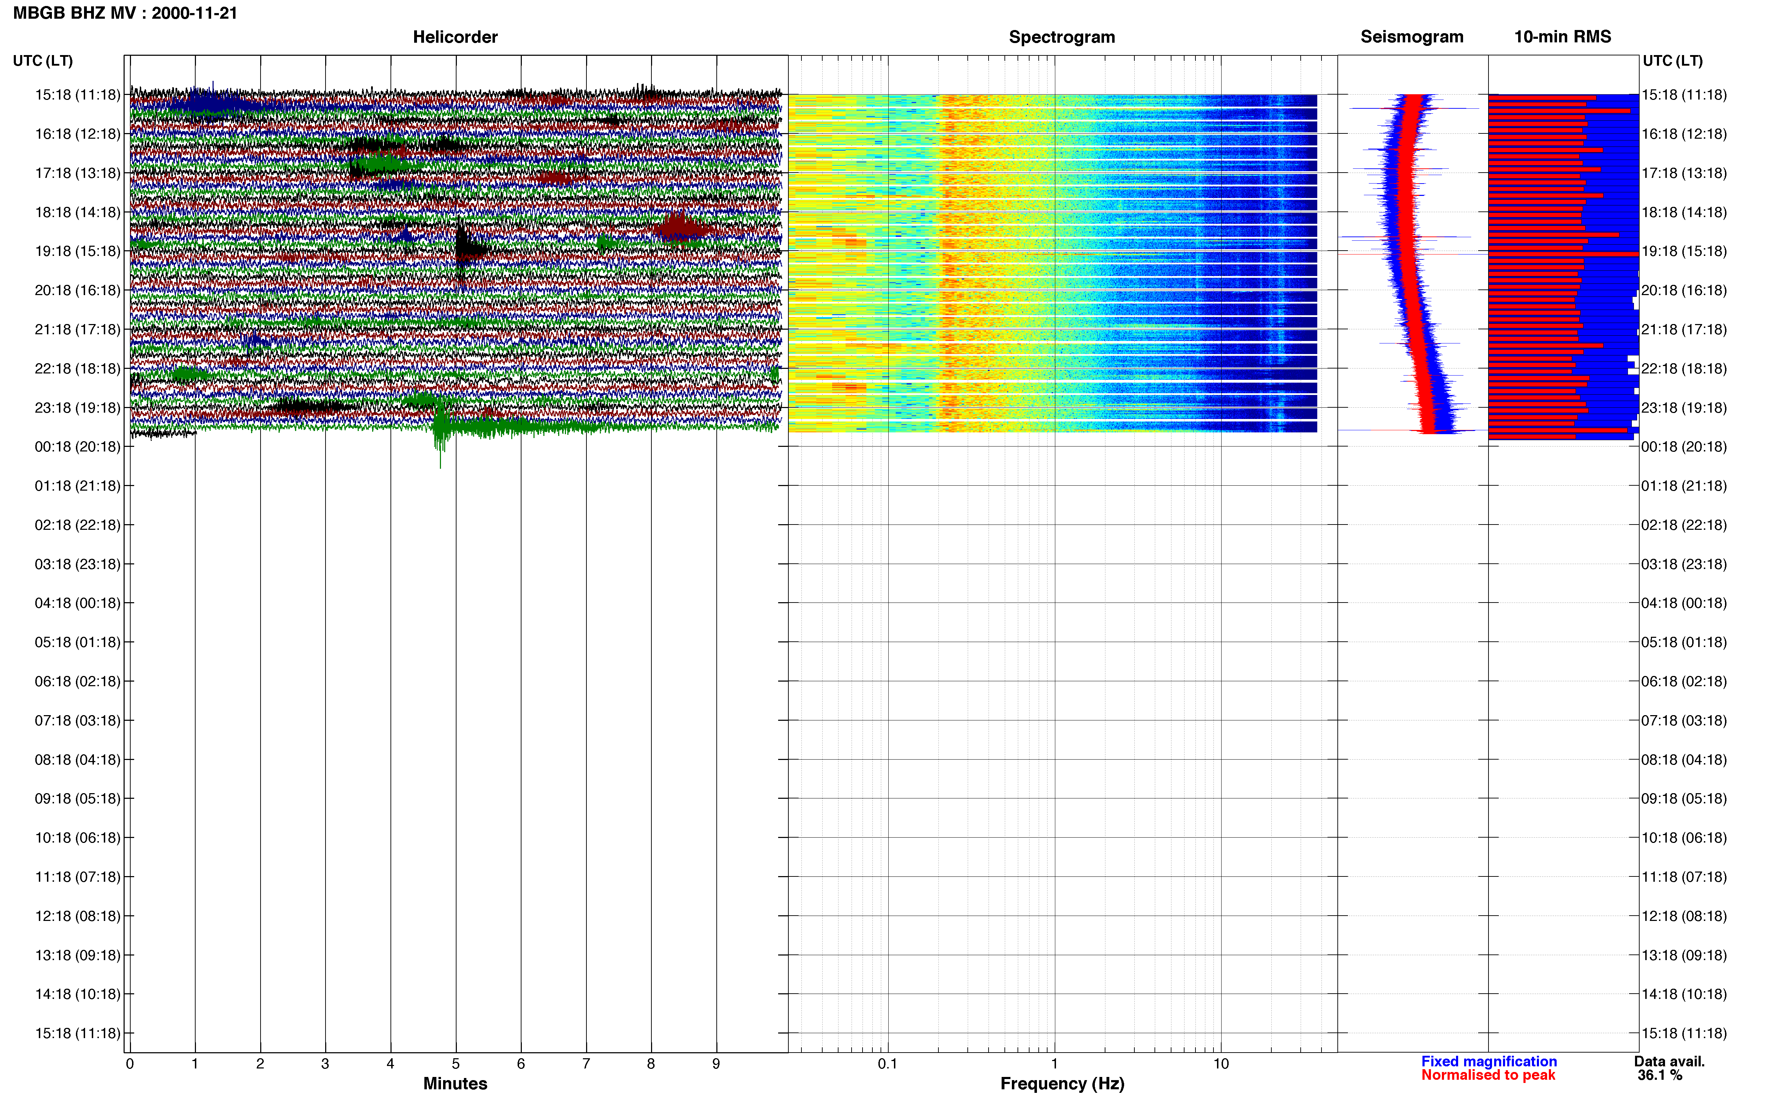1772x1108 pixels.
Task: Click the right UTC (LT) axis header
Action: point(1672,61)
